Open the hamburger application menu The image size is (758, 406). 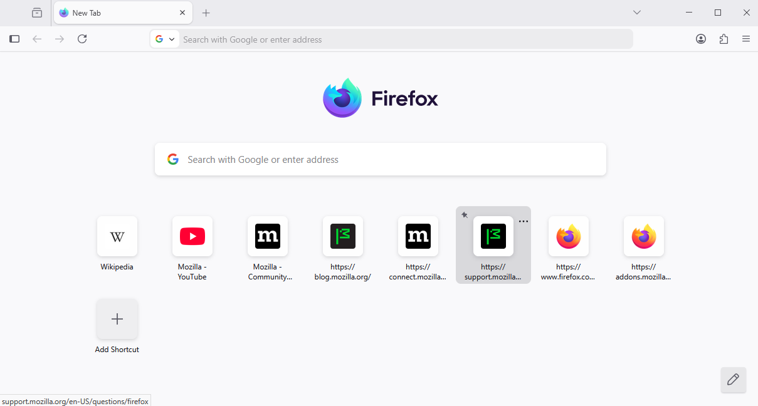pyautogui.click(x=746, y=39)
